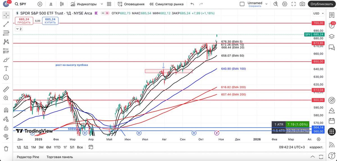This screenshot has height=161, width=337.
Task: Open the layout menu arrow beside Unnamed
Action: click(x=267, y=4)
